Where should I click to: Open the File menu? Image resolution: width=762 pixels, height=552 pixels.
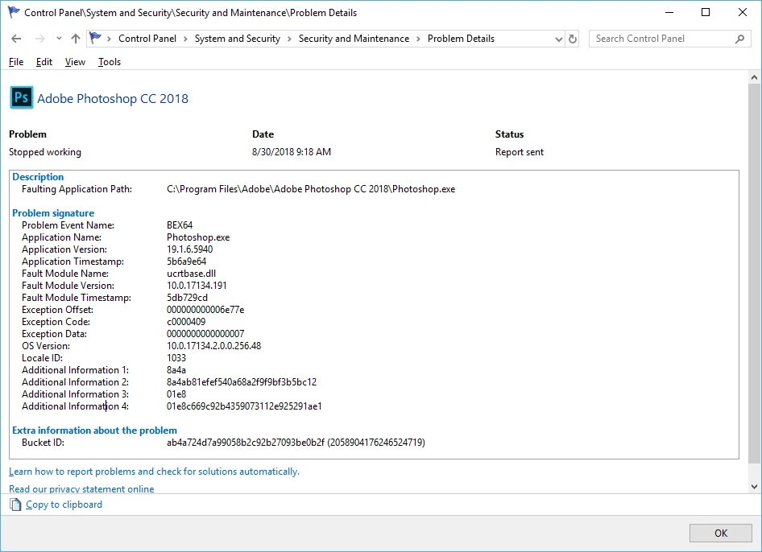point(16,62)
